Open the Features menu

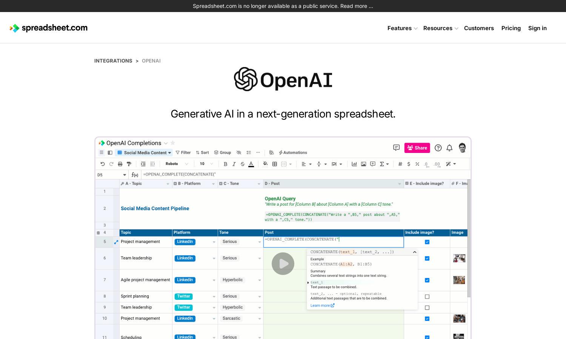click(x=402, y=28)
